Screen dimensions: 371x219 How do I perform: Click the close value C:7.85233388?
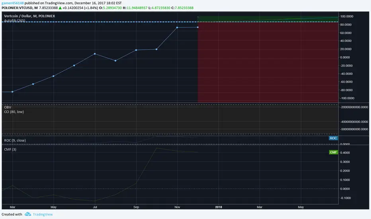182,8
